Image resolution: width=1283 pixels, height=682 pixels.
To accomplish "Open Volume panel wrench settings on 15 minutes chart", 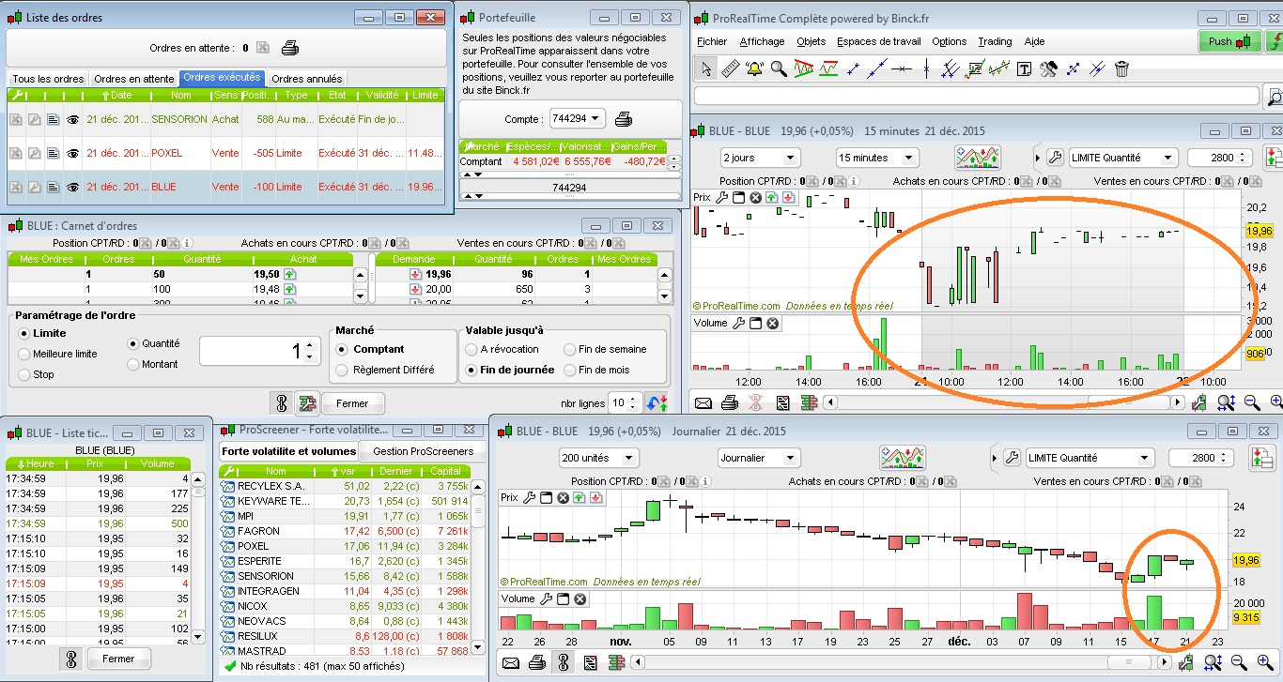I will [738, 324].
